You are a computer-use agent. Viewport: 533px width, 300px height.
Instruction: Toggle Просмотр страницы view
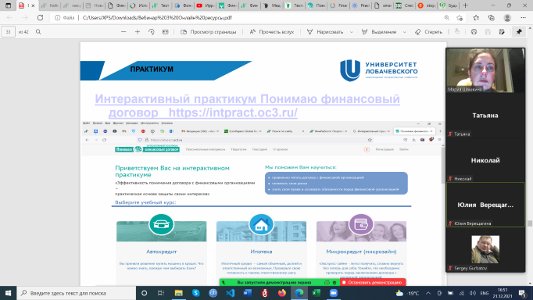[x=209, y=31]
